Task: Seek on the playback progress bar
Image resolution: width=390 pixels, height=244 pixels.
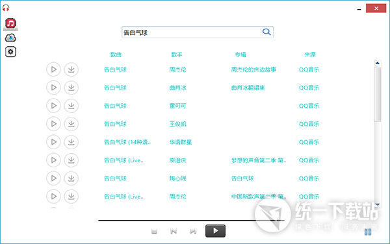Action: 191,220
